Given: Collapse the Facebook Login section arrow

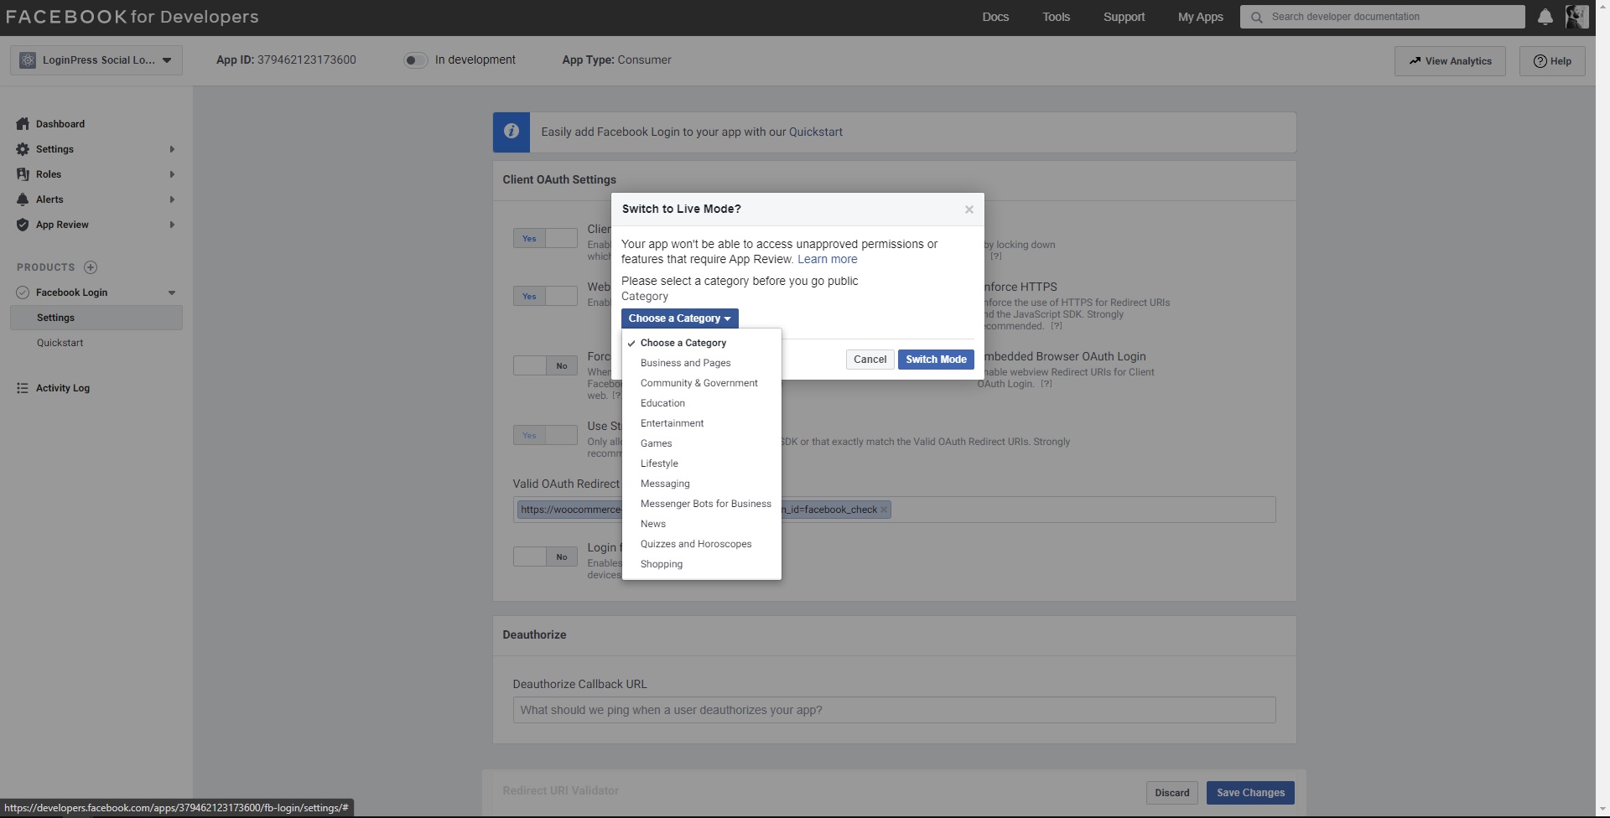Looking at the screenshot, I should (172, 293).
